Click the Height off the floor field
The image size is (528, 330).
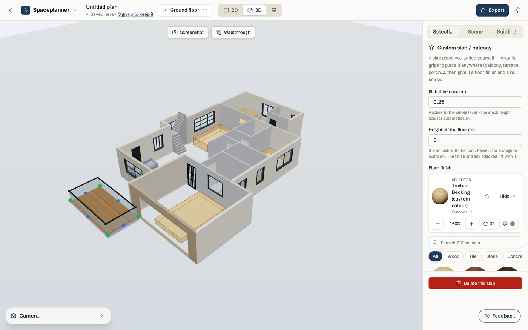[x=475, y=140]
